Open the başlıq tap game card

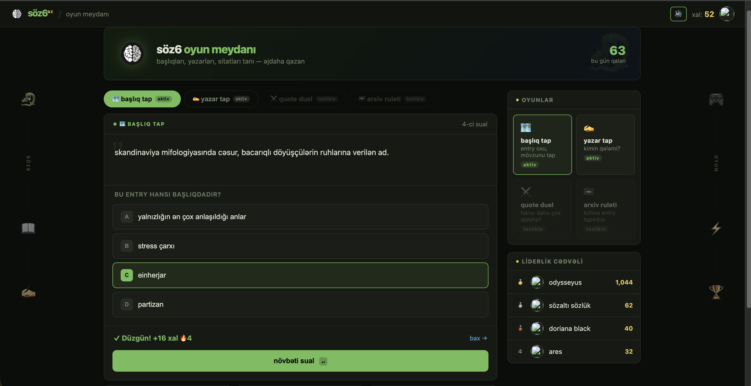click(x=542, y=145)
